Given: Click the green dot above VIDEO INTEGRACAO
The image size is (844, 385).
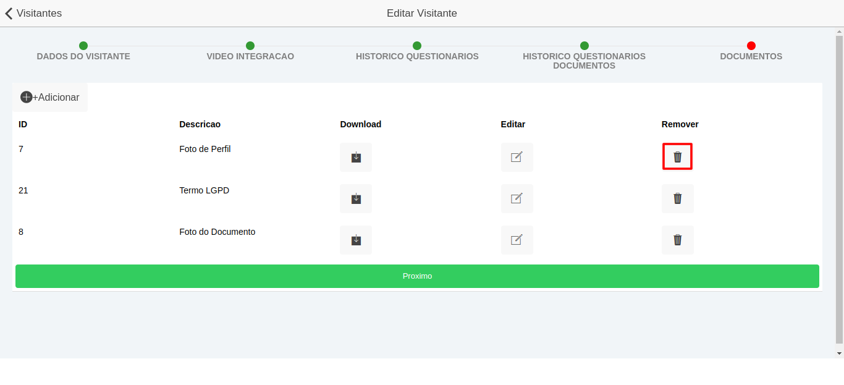Looking at the screenshot, I should (x=250, y=45).
